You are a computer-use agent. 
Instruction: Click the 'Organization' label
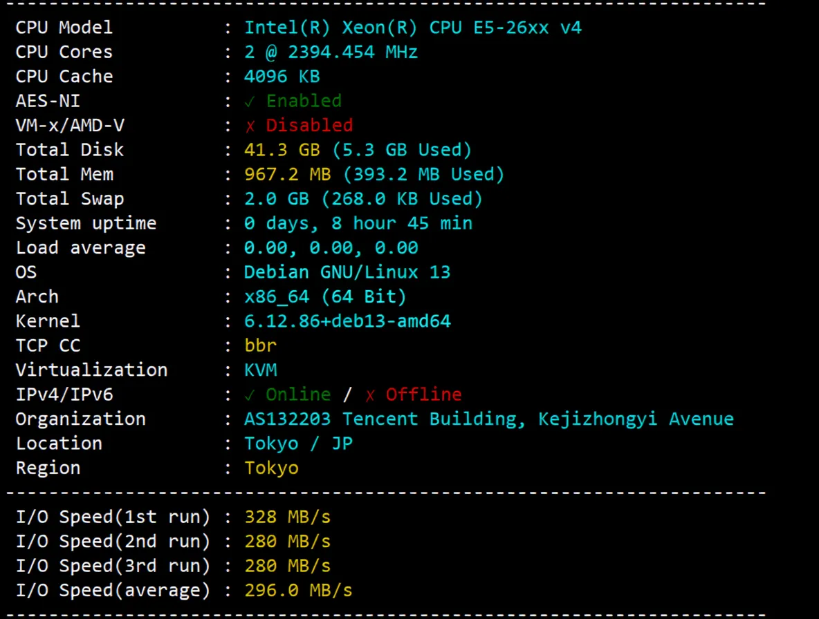pos(80,419)
